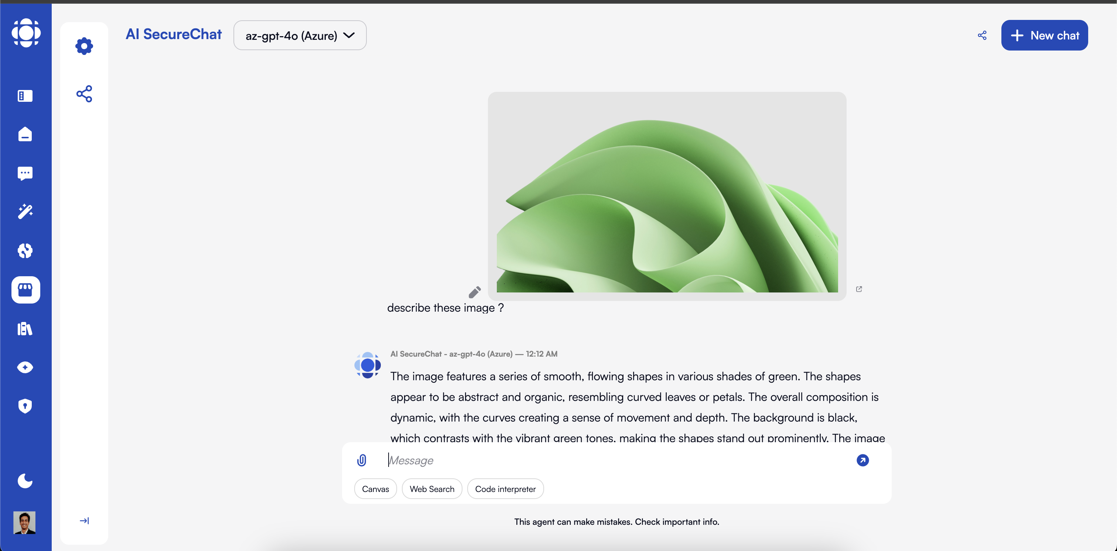Click the AI SecureChat title link

(x=174, y=34)
